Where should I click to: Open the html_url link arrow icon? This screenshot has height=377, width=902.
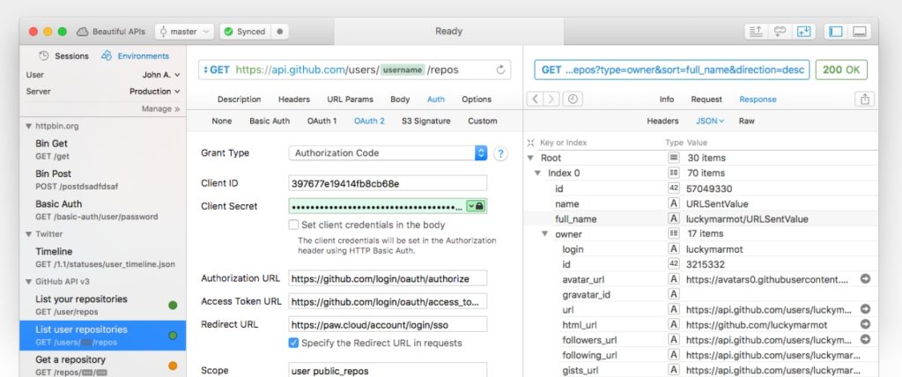(x=865, y=325)
